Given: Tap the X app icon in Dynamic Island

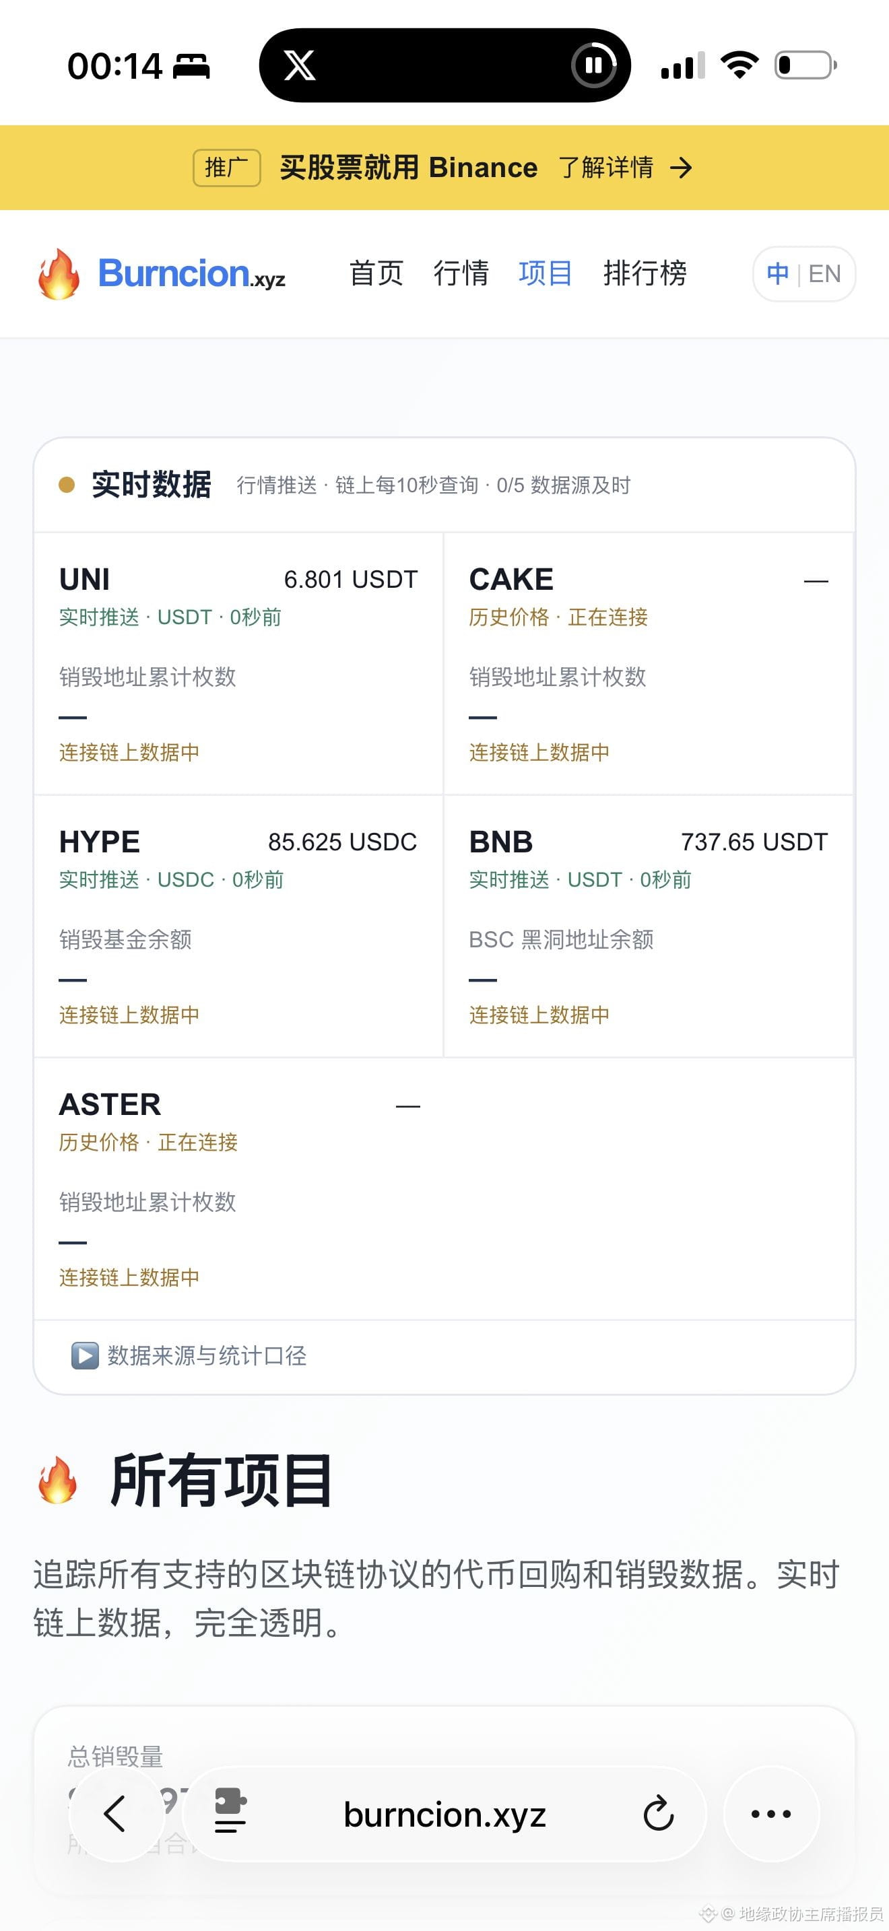Looking at the screenshot, I should coord(299,66).
